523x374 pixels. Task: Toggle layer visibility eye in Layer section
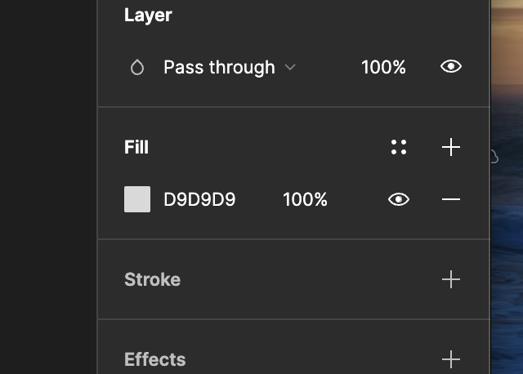tap(450, 67)
